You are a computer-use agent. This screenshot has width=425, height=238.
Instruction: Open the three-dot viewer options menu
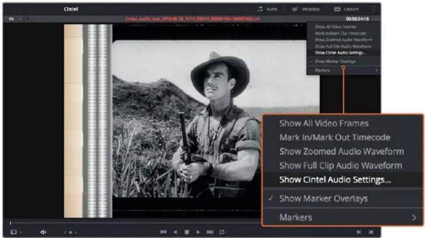pos(376,19)
